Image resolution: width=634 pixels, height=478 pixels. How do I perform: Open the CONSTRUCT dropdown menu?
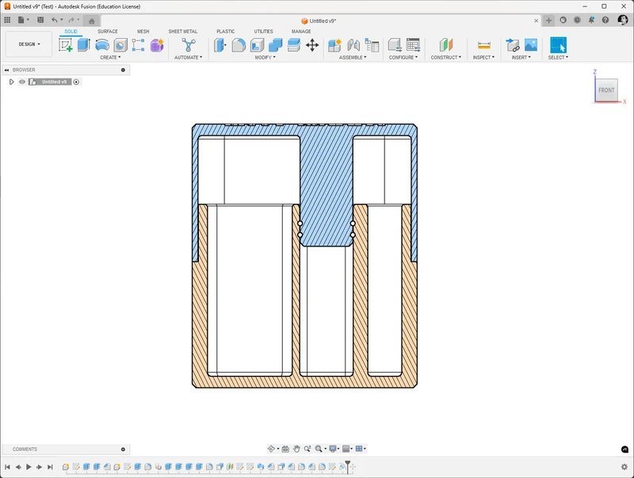[x=446, y=57]
